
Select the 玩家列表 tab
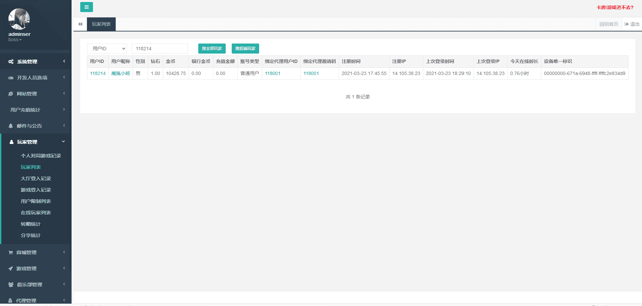101,24
